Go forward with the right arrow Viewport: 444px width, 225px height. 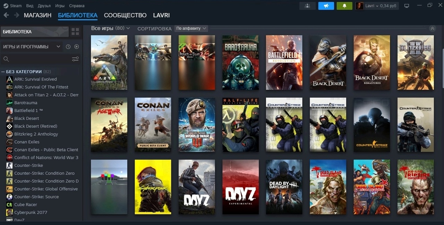17,15
